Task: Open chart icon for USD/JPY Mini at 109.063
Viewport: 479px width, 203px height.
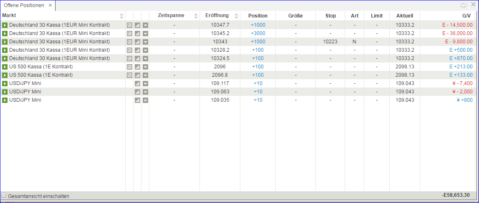Action: (137, 92)
